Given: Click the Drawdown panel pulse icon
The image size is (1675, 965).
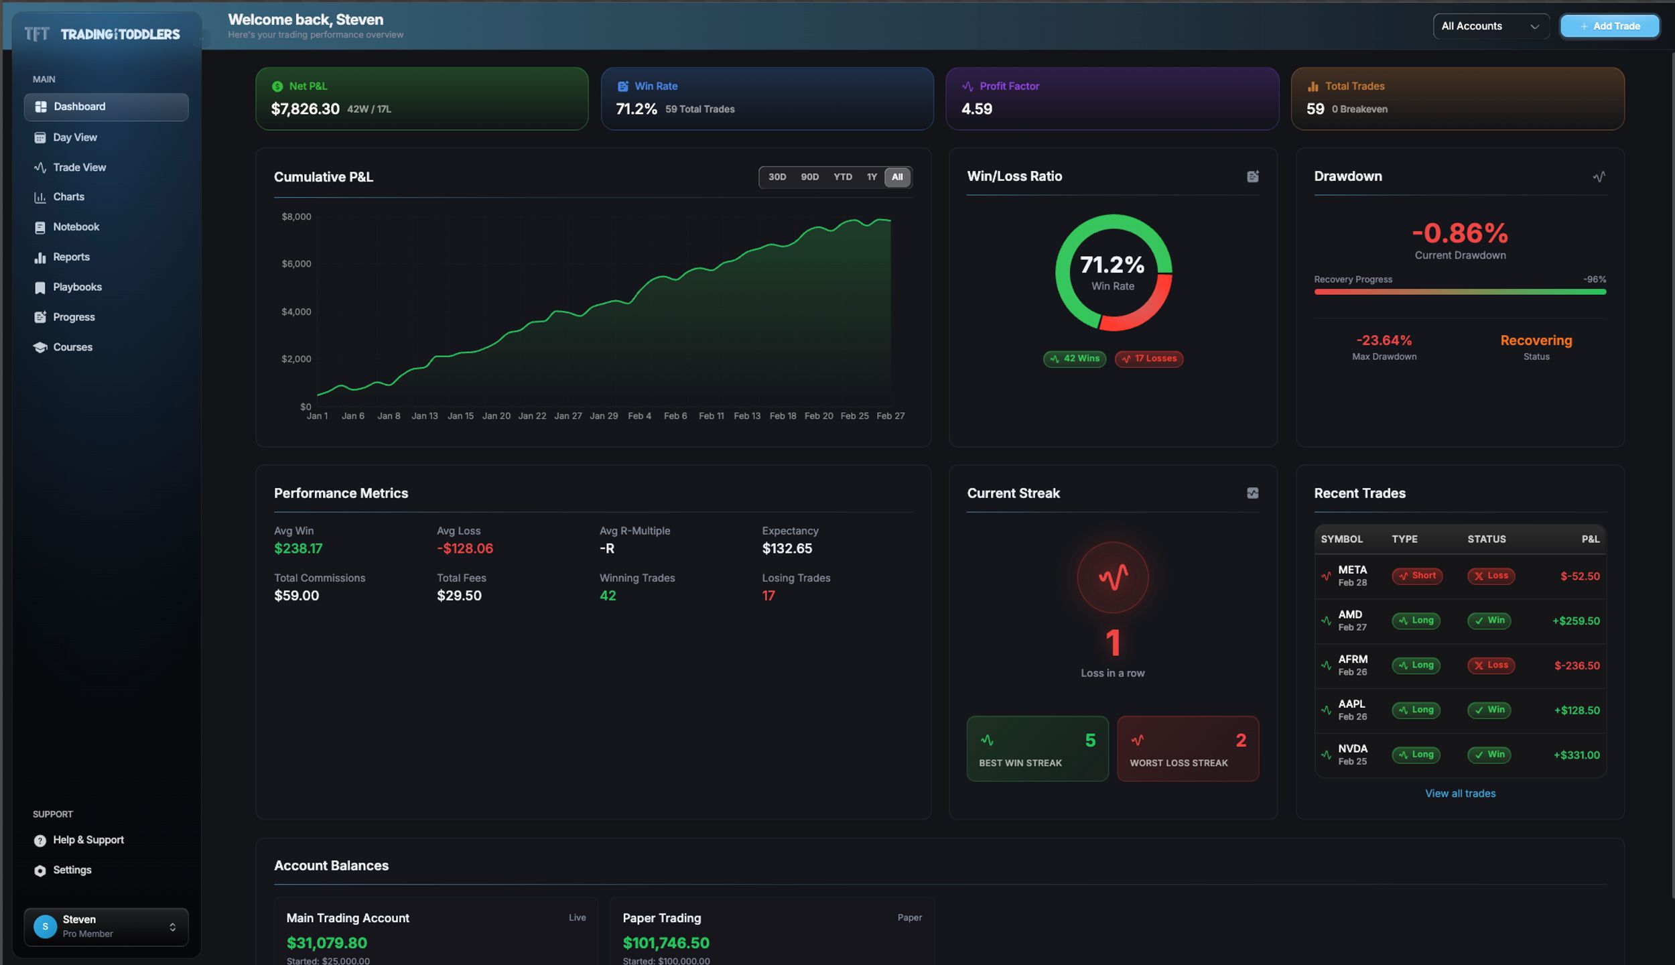Looking at the screenshot, I should click(1599, 177).
